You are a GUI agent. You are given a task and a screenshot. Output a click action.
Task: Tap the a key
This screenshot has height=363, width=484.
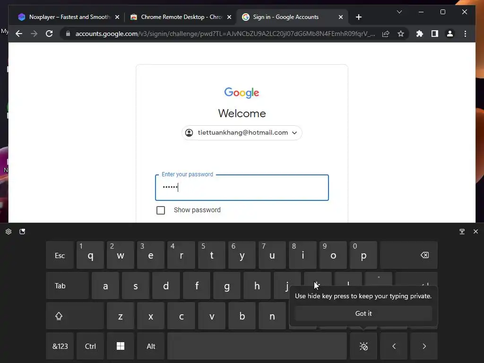coord(105,285)
